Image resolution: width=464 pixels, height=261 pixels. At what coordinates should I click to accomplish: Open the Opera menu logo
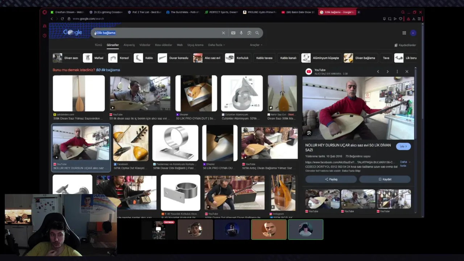click(45, 12)
